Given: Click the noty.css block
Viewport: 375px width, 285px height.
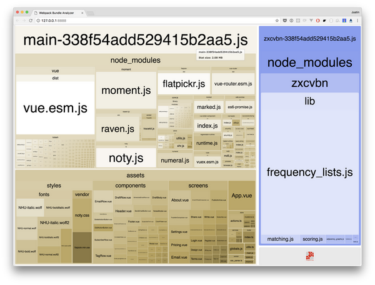Looking at the screenshot, I should (x=82, y=215).
